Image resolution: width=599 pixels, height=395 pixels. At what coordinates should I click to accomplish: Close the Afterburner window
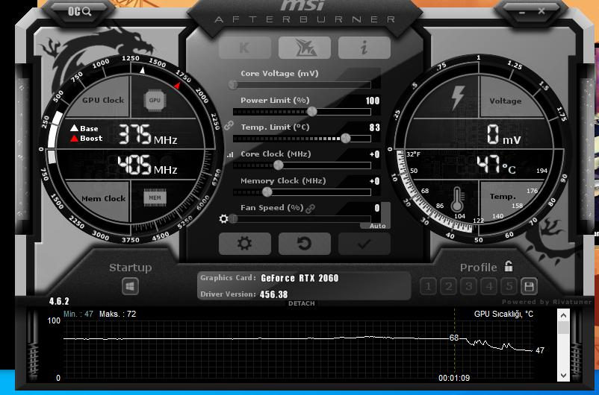(x=541, y=11)
